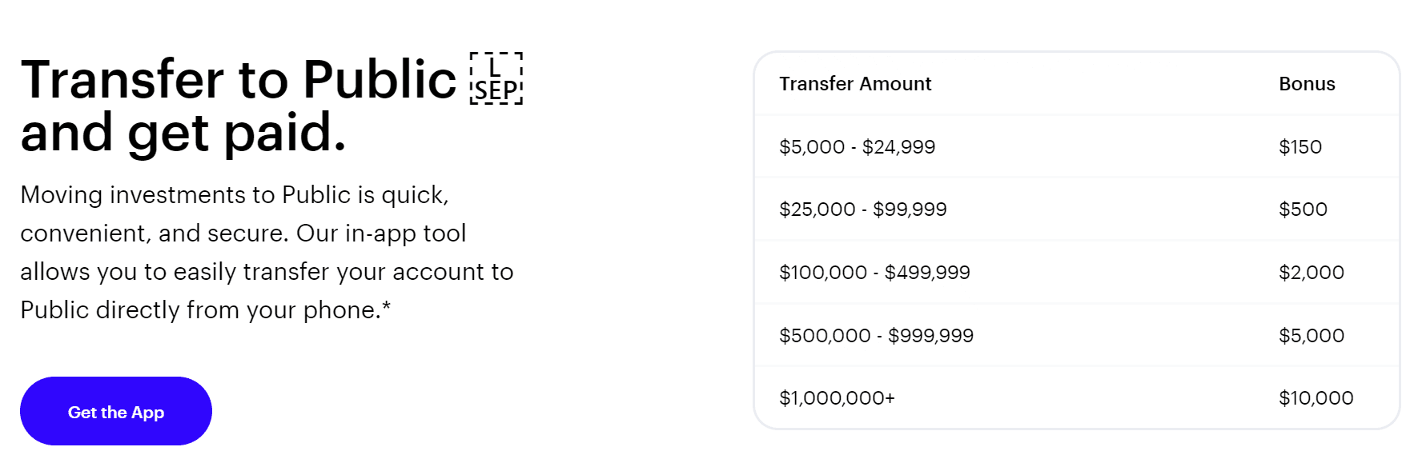The width and height of the screenshot is (1410, 459).
Task: Click the asterisk footnote after 'your phone.'
Action: pyautogui.click(x=386, y=305)
